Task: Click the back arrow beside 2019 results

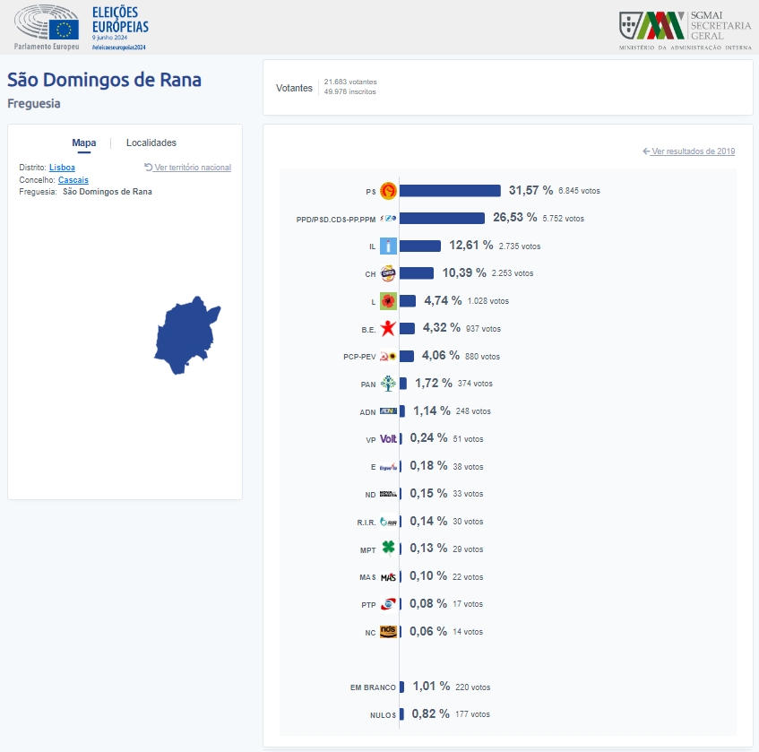Action: 646,151
